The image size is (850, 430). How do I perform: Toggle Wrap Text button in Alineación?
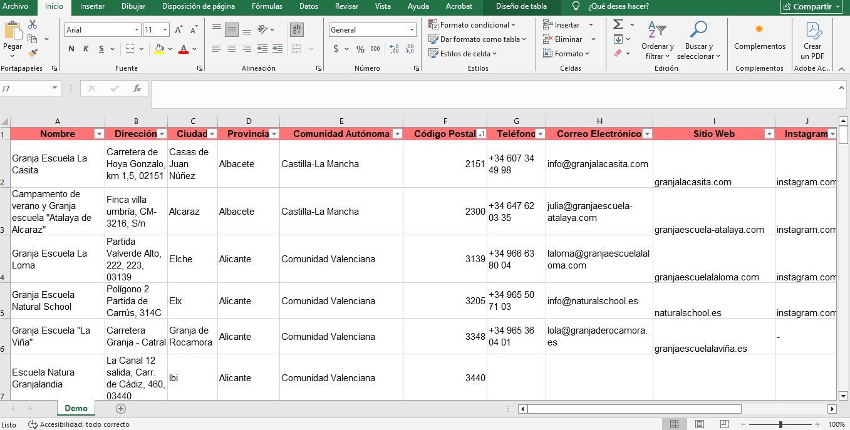(x=297, y=29)
